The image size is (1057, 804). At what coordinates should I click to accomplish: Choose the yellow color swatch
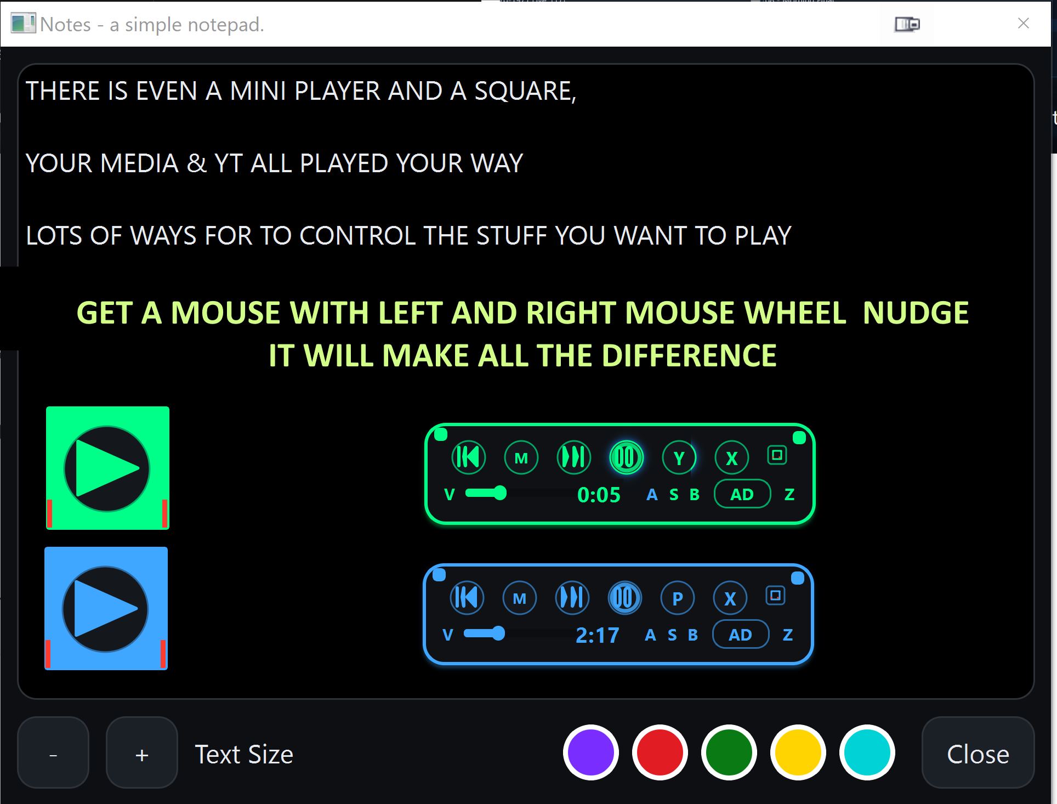coord(798,752)
